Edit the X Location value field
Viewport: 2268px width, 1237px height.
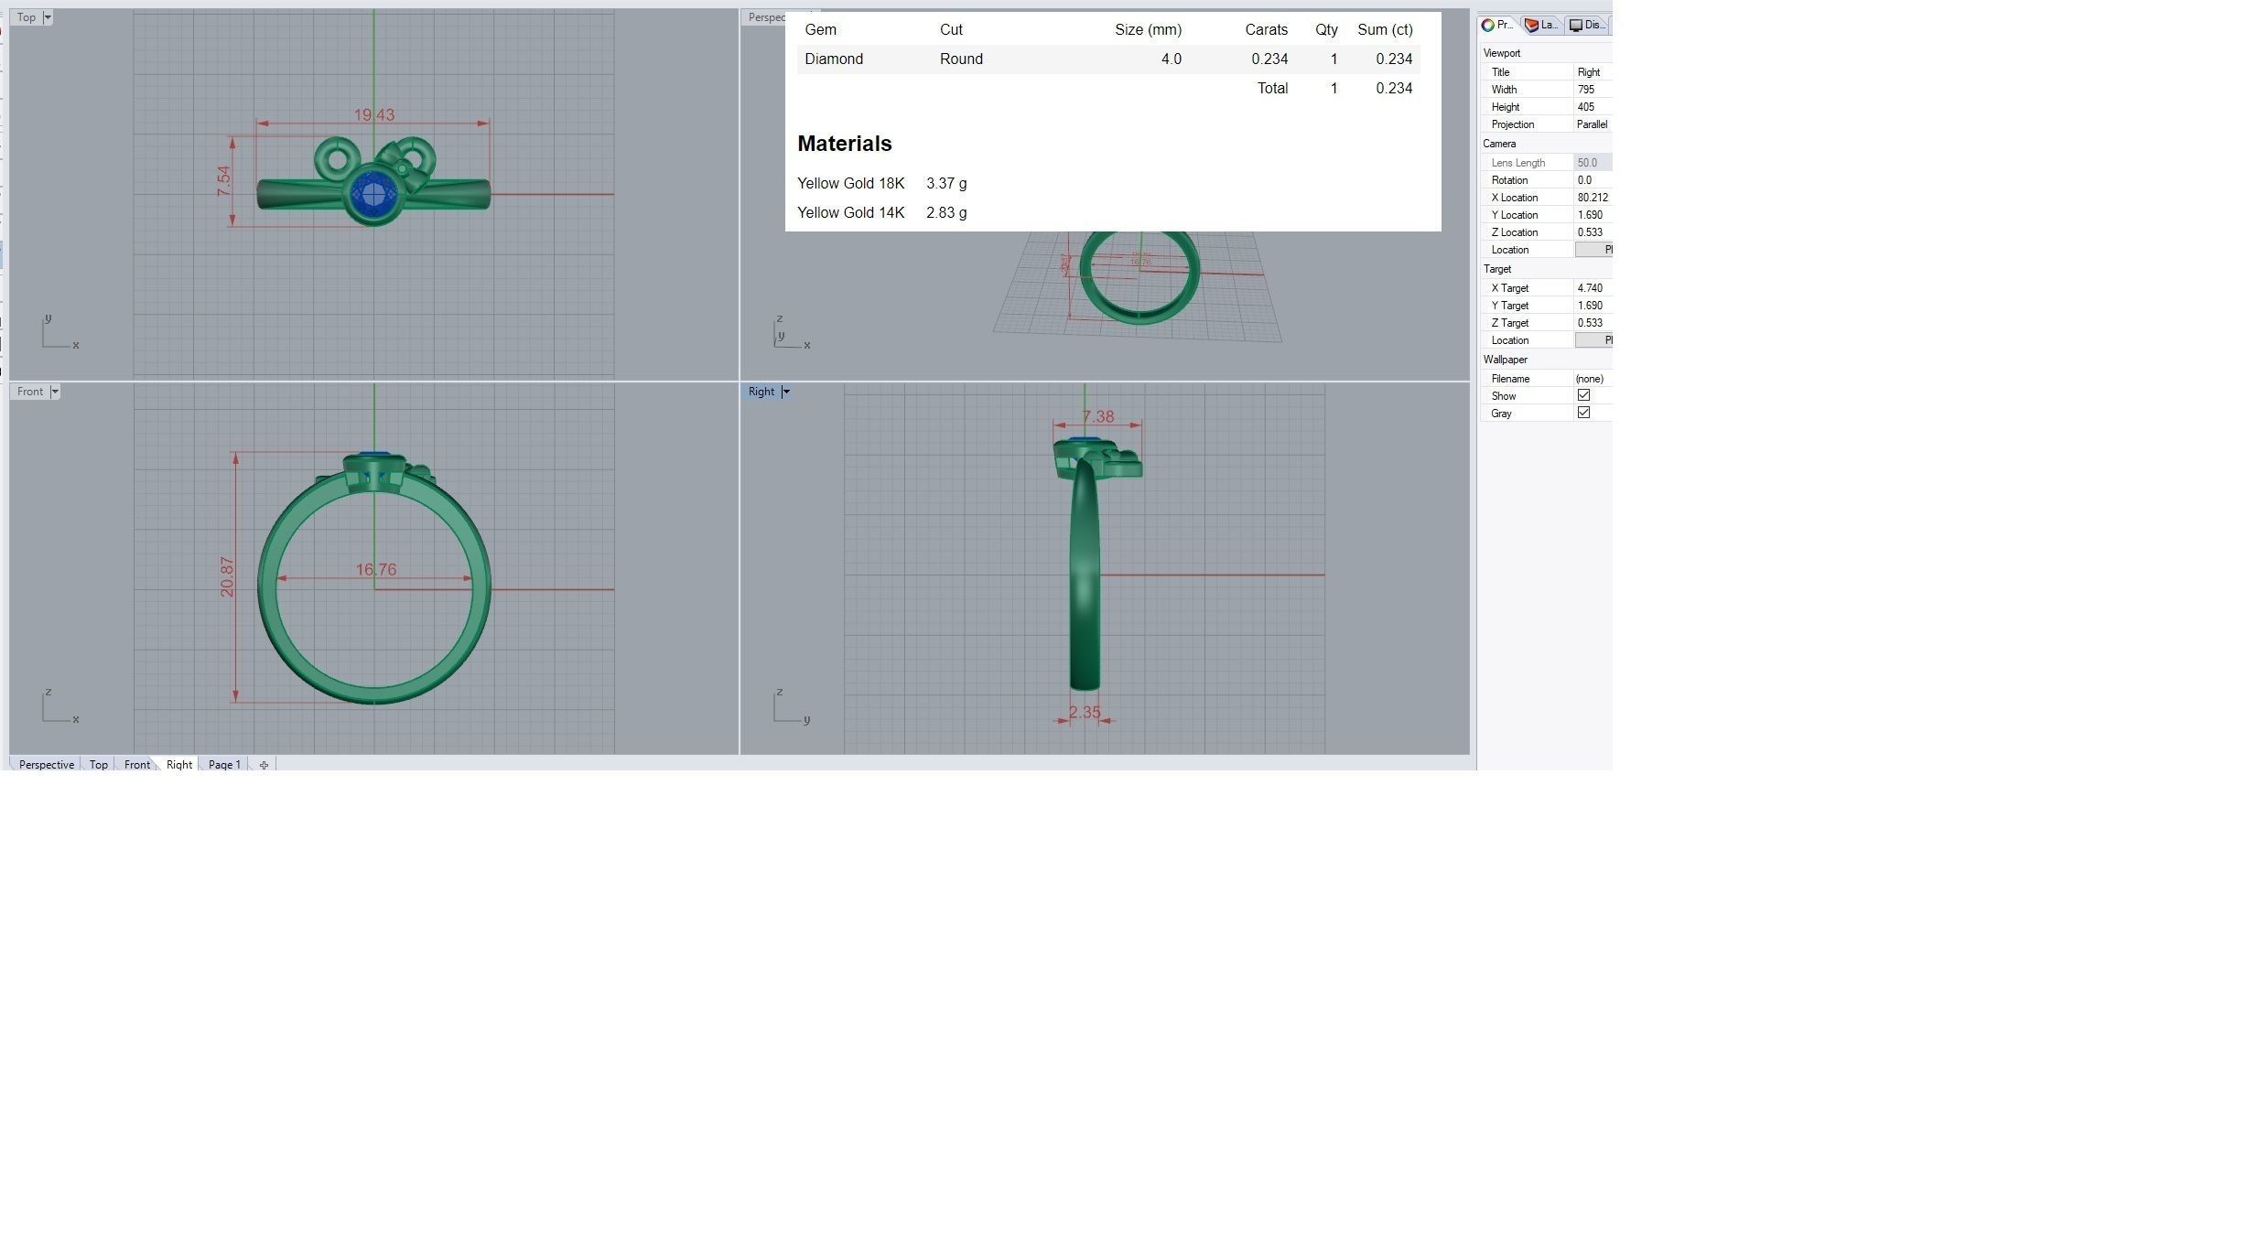1593,198
